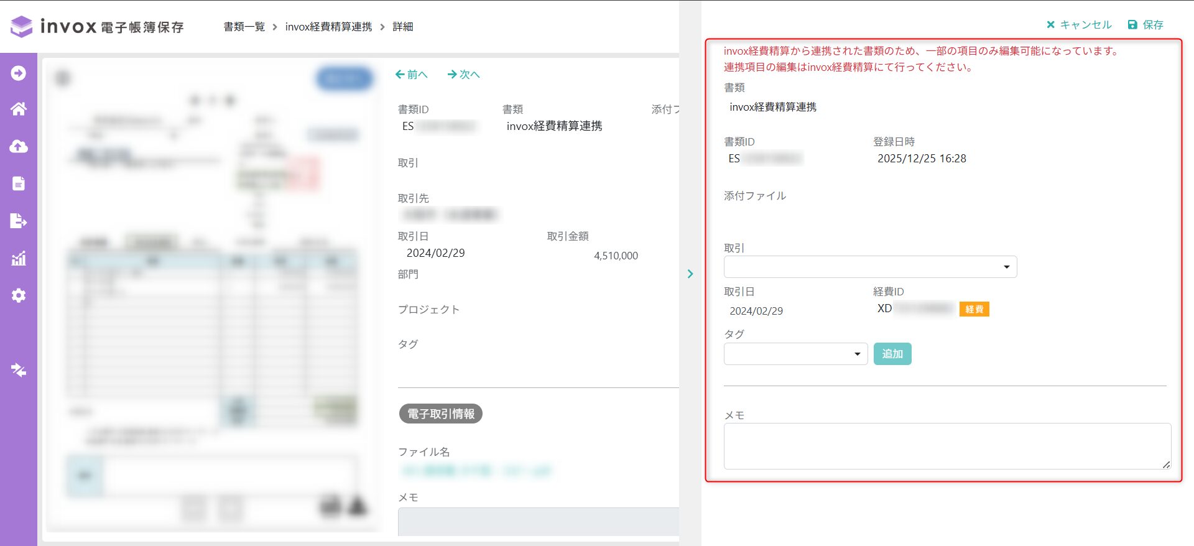The image size is (1194, 546).
Task: Open the document list icon in sidebar
Action: (19, 183)
